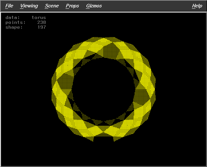Click the 'shape:' label
Image resolution: width=207 pixels, height=167 pixels.
click(14, 27)
